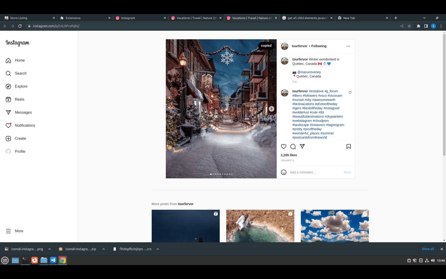Like the post with the heart icon
The image size is (446, 279).
(283, 146)
